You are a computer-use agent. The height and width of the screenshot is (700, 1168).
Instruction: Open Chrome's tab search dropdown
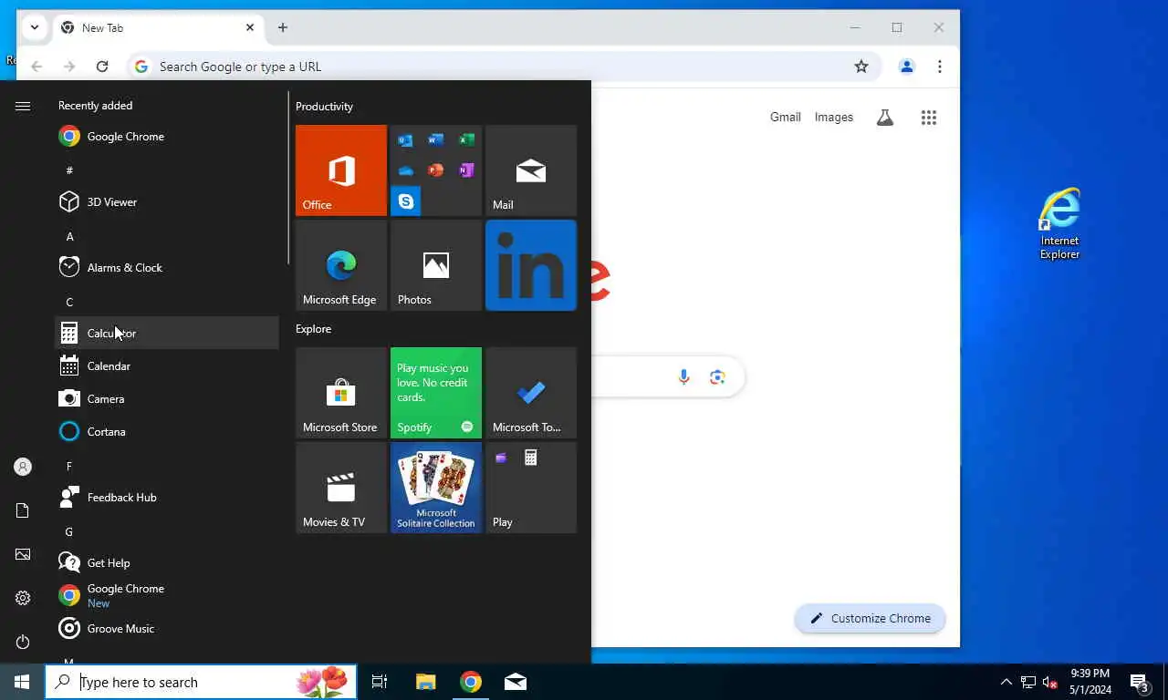(35, 27)
